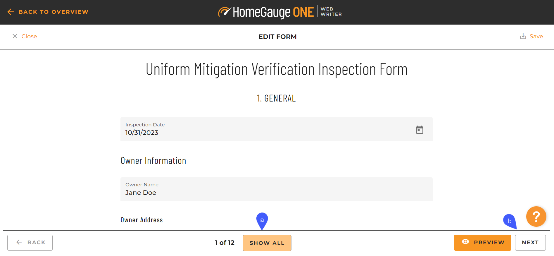
Task: Click the orange help question mark
Action: tap(536, 217)
